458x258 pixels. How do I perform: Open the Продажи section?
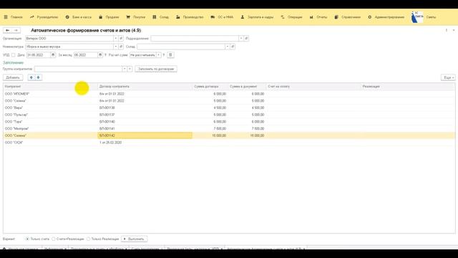pos(109,17)
